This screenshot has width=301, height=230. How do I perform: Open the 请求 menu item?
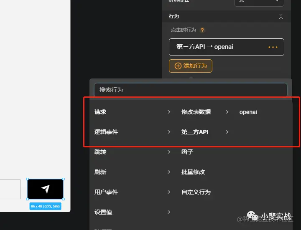pos(100,112)
